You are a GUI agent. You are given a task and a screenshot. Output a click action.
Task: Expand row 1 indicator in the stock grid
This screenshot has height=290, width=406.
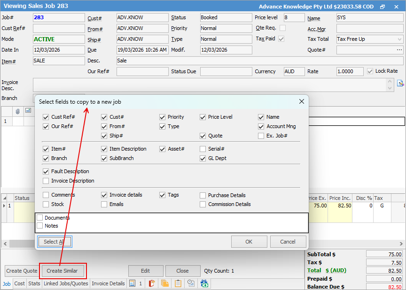pyautogui.click(x=4, y=206)
